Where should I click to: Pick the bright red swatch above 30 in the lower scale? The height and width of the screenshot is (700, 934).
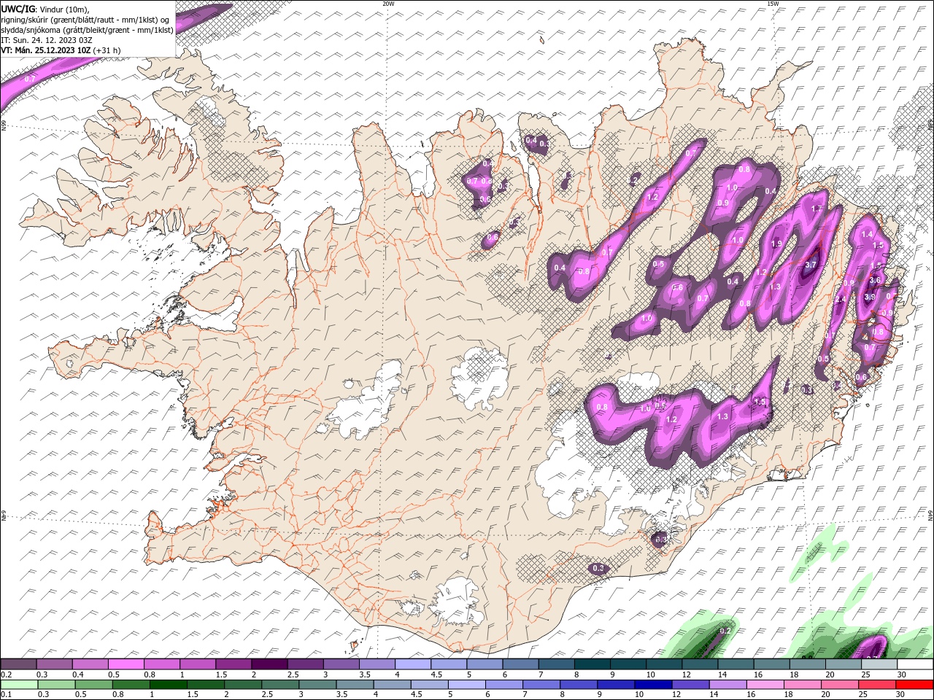pyautogui.click(x=914, y=685)
